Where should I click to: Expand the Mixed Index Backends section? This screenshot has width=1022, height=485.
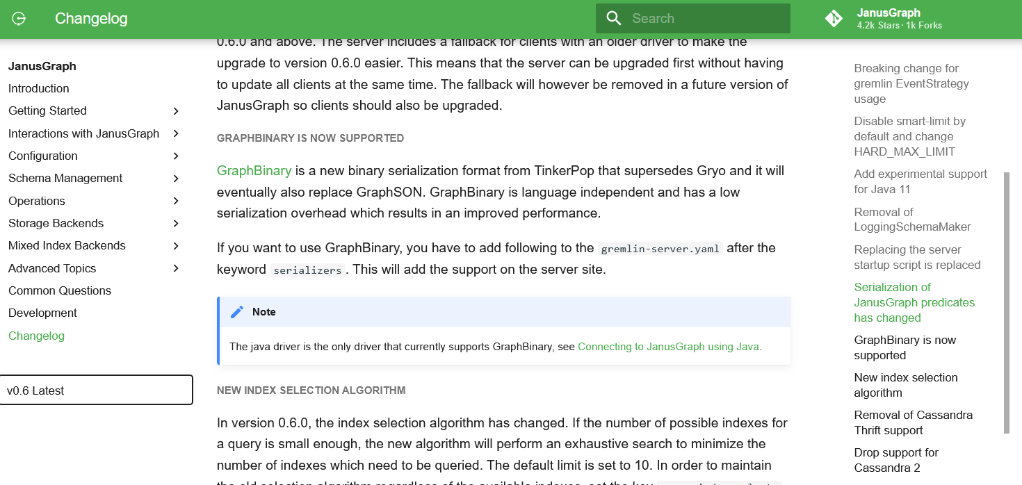(x=176, y=245)
